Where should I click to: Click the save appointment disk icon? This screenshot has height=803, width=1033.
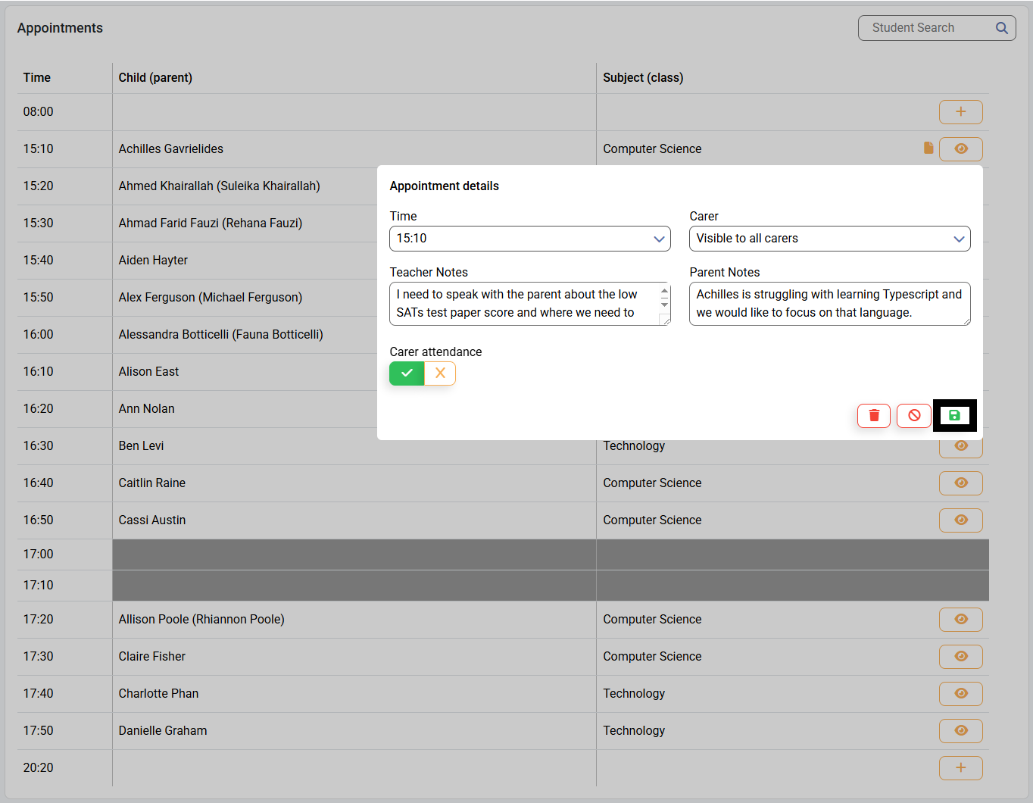tap(954, 415)
